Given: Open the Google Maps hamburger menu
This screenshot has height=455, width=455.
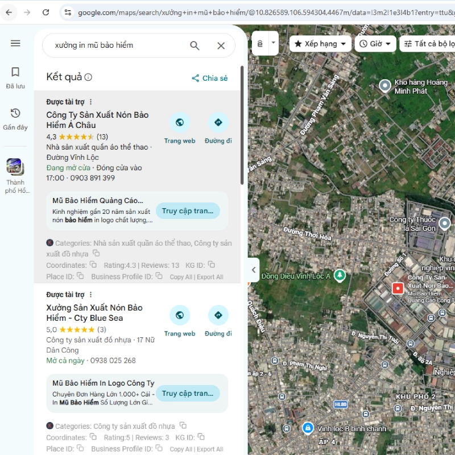Looking at the screenshot, I should (15, 44).
